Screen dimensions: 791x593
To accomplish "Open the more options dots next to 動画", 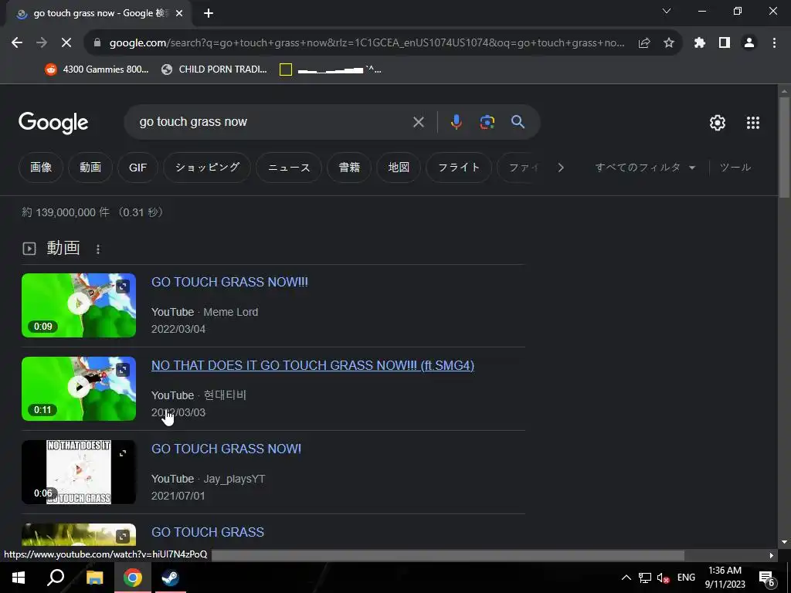I will click(x=98, y=249).
